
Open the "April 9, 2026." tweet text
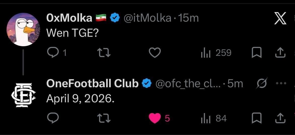coord(80,99)
